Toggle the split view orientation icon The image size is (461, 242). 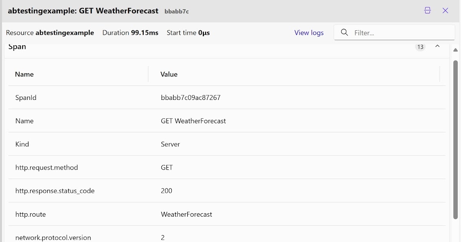coord(427,10)
